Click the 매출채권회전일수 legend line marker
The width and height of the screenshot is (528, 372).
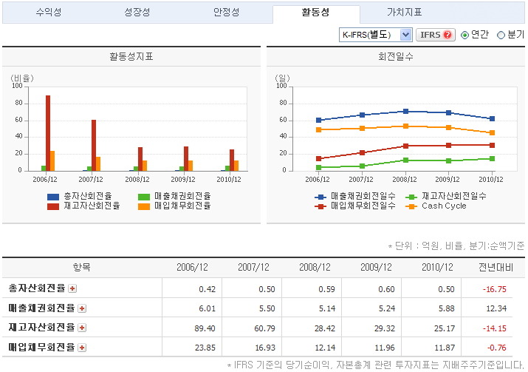coord(320,196)
